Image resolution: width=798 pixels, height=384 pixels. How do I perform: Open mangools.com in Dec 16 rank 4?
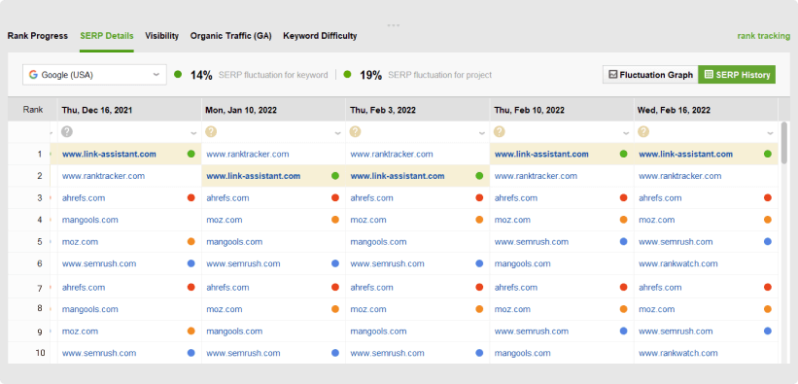(90, 220)
